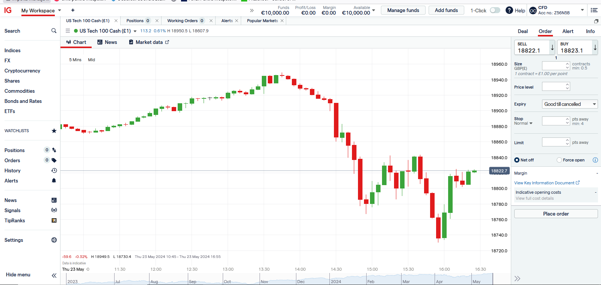The height and width of the screenshot is (285, 601).
Task: Open the Expiry Good till cancelled dropdown
Action: point(570,104)
